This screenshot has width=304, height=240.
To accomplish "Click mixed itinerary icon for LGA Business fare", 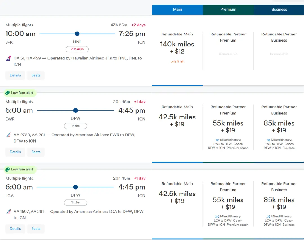I will 268,216.
